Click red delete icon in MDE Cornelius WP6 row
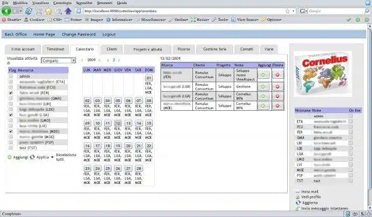 click(x=278, y=106)
